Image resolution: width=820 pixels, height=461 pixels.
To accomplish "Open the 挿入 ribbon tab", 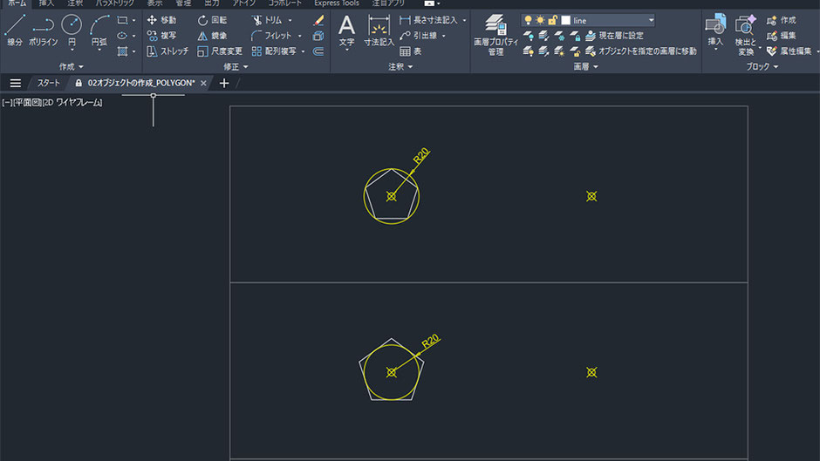I will (46, 3).
